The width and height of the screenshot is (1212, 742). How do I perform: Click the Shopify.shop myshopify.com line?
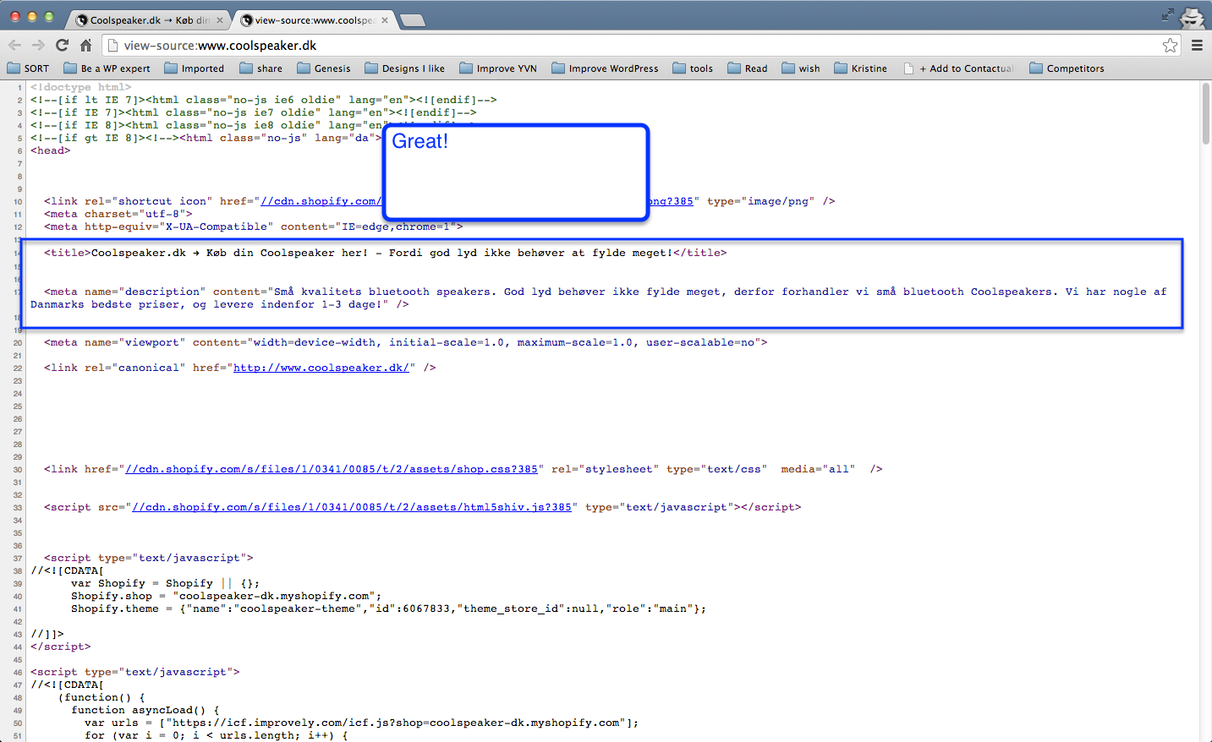(x=227, y=596)
